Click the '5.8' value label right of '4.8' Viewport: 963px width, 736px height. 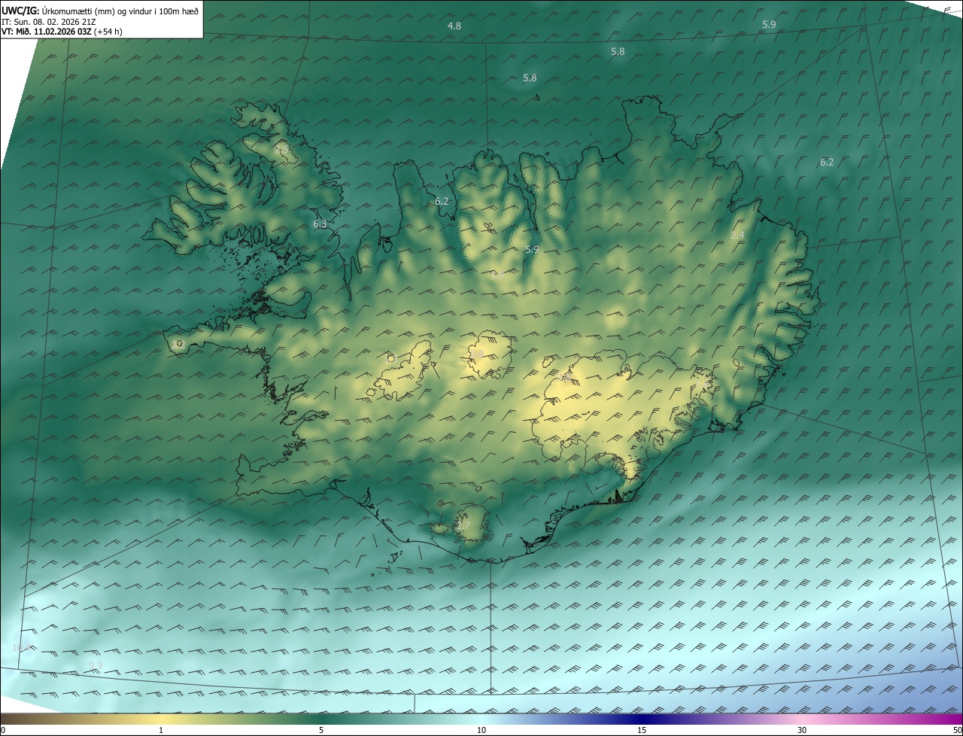(618, 51)
